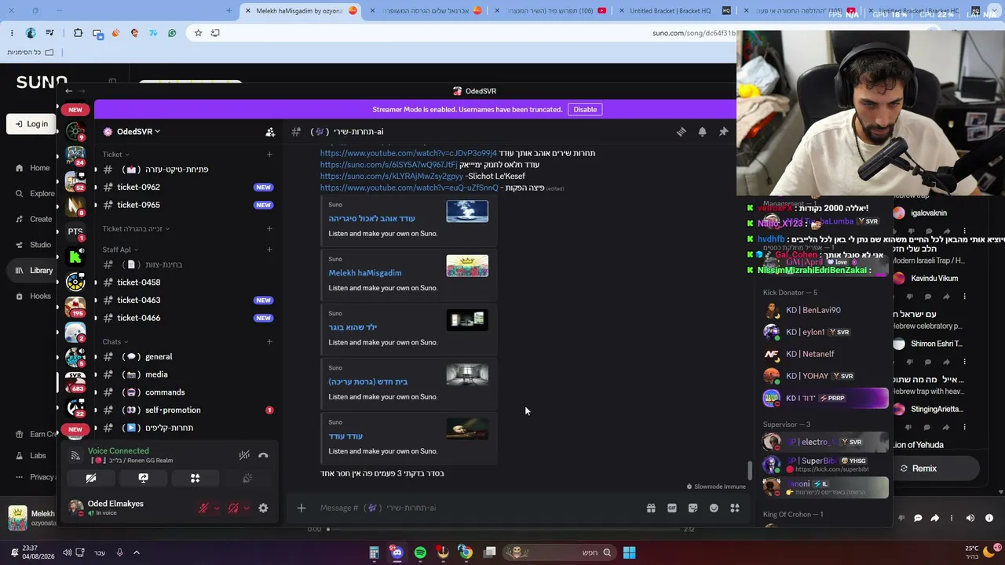The height and width of the screenshot is (565, 1005).
Task: Start an activity from the voice panel
Action: (x=195, y=478)
